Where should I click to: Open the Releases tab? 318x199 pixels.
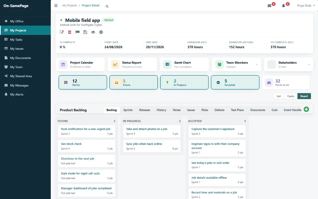[x=145, y=110]
